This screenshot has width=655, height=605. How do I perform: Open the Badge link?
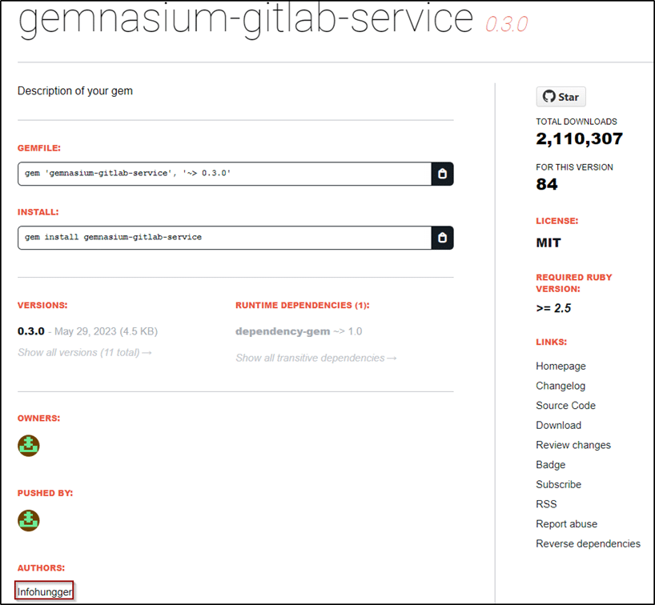[x=550, y=465]
